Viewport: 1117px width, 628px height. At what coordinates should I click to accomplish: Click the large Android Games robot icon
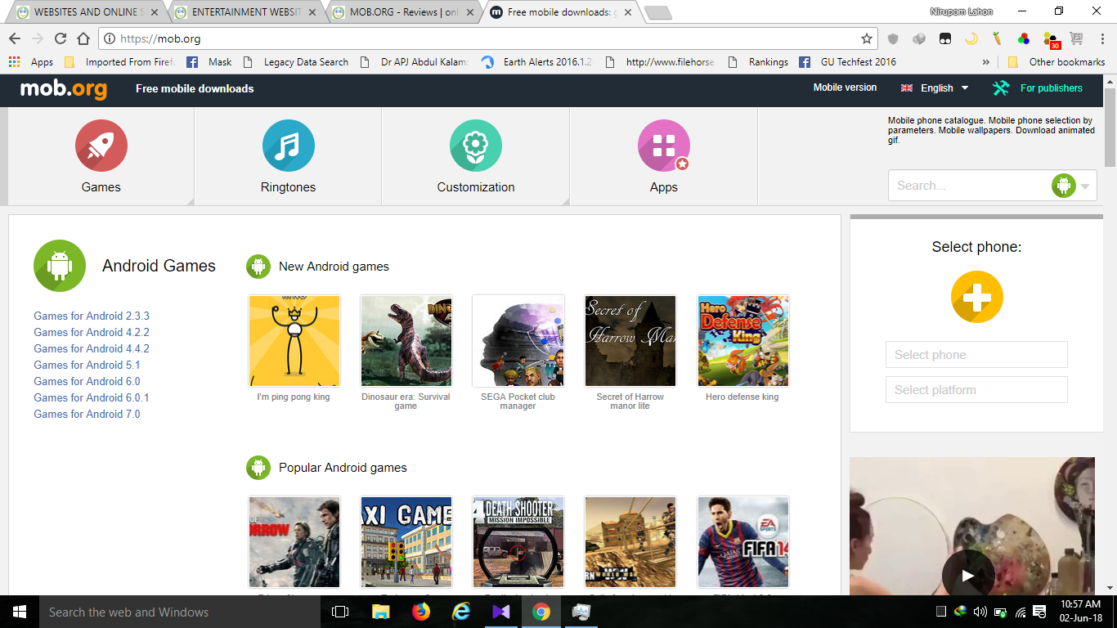coord(60,266)
